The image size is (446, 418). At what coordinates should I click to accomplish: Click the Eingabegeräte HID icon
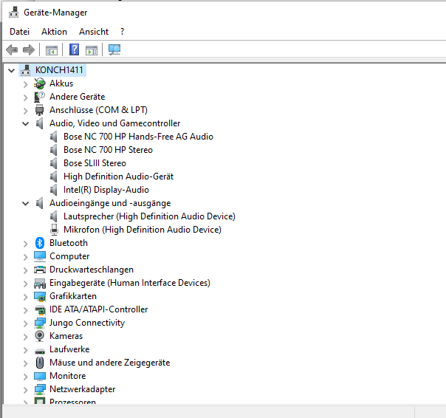click(40, 283)
